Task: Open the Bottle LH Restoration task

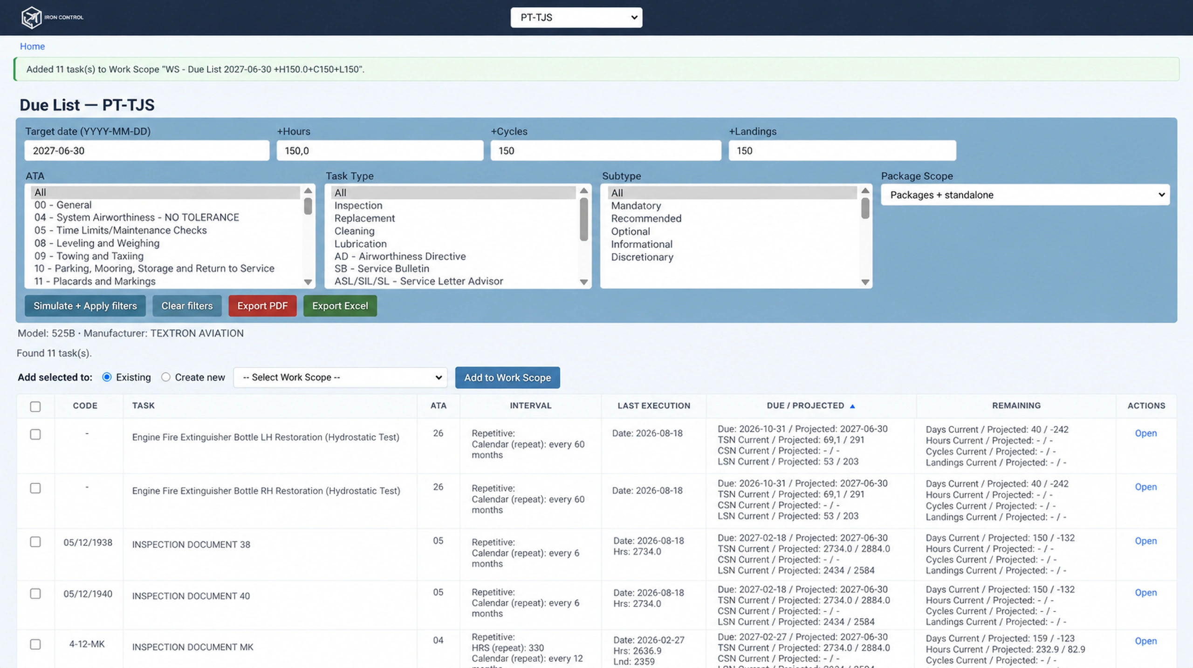Action: [x=1145, y=433]
